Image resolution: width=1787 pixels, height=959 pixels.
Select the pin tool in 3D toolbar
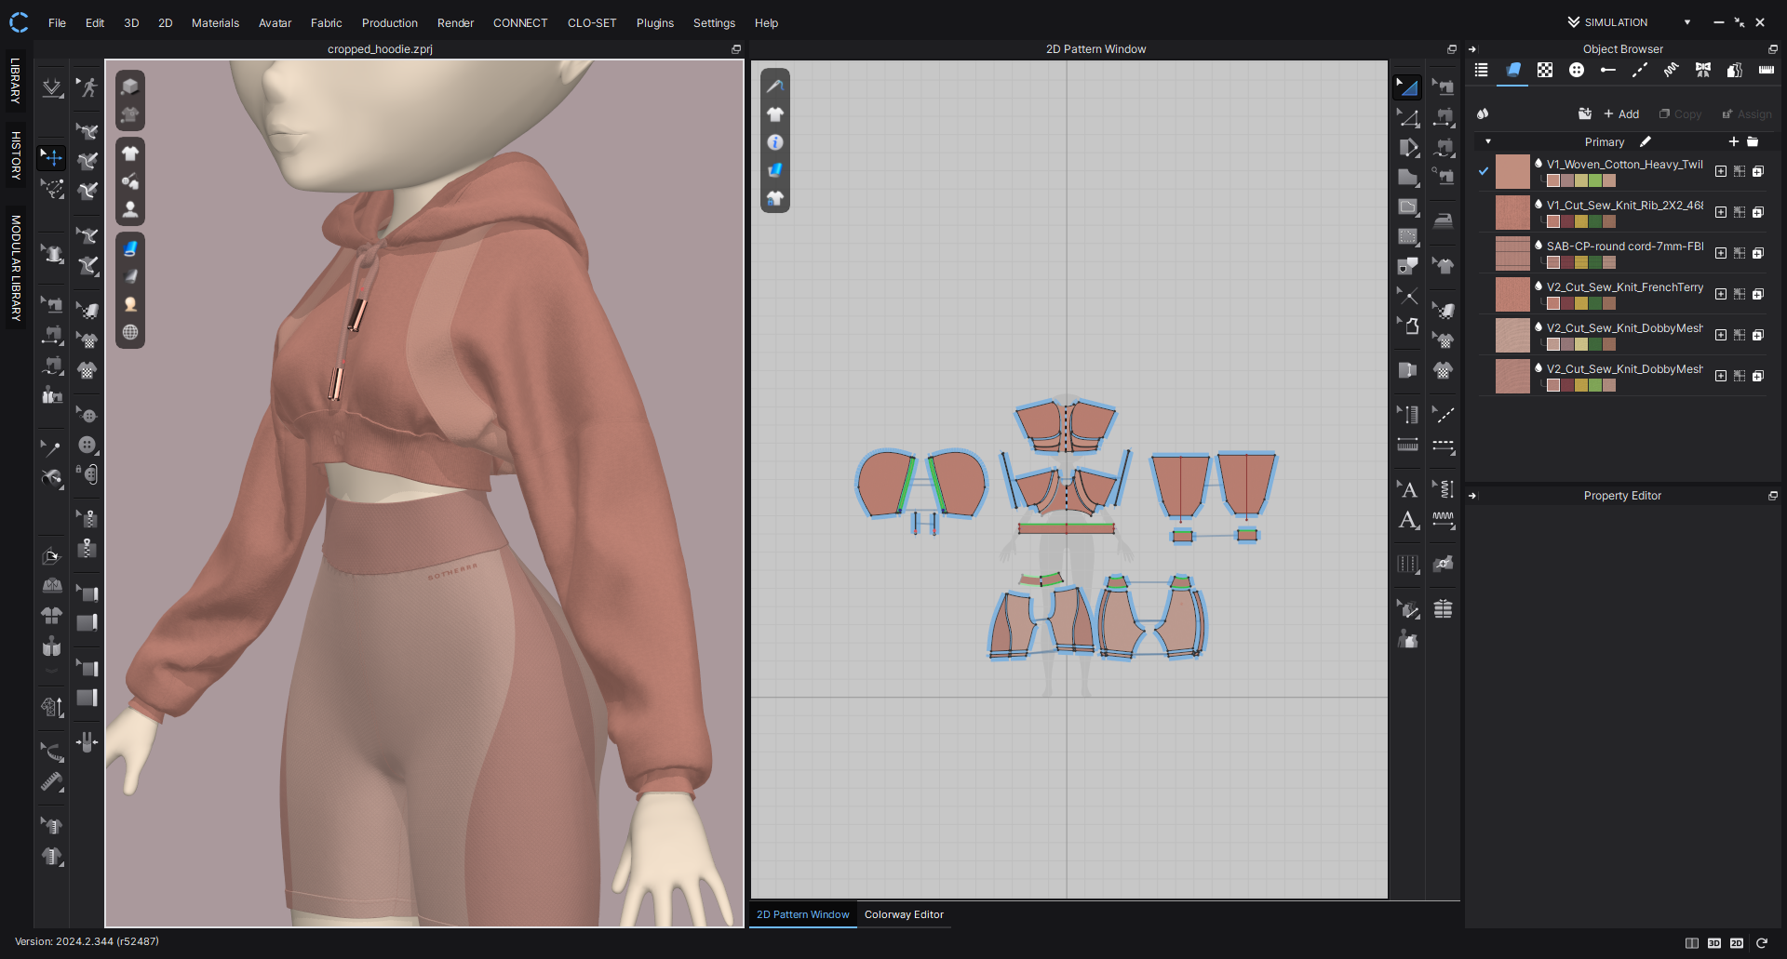pos(52,447)
